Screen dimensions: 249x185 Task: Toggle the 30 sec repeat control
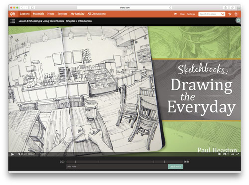point(26,154)
